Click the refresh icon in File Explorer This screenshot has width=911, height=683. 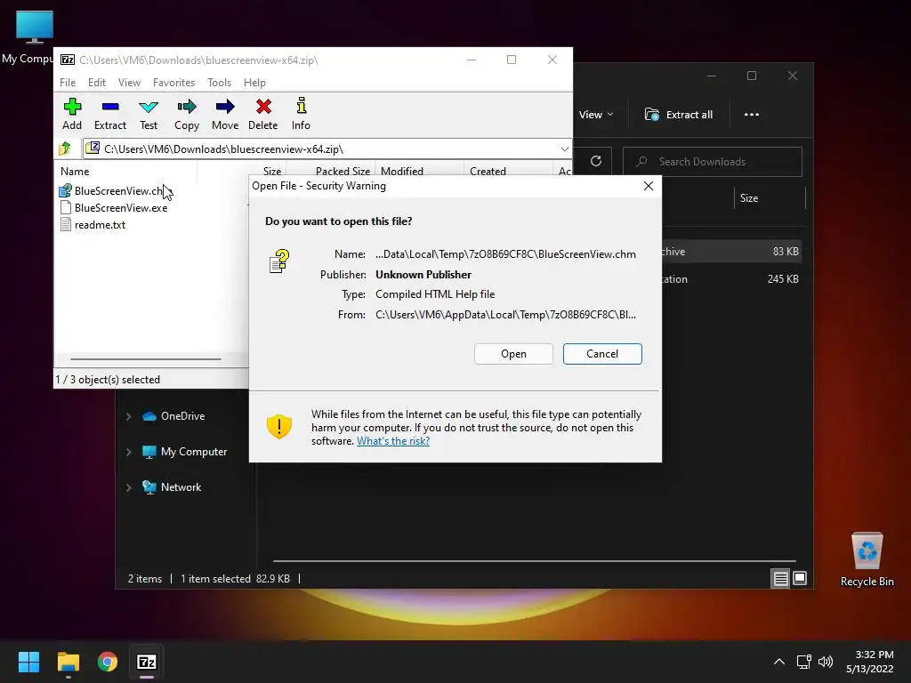click(x=596, y=161)
